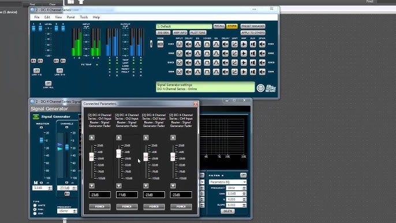Open CH1 first EQ block
The width and height of the screenshot is (396, 223).
[x=198, y=44]
